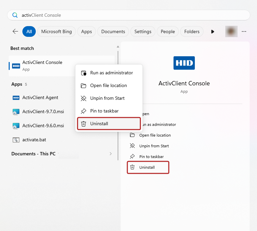Switch to the Apps filter tab
Viewport: 257px width, 231px height.
tap(87, 31)
